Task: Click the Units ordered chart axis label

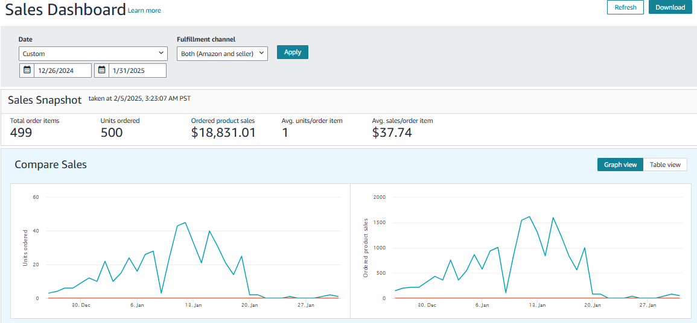Action: pyautogui.click(x=25, y=248)
